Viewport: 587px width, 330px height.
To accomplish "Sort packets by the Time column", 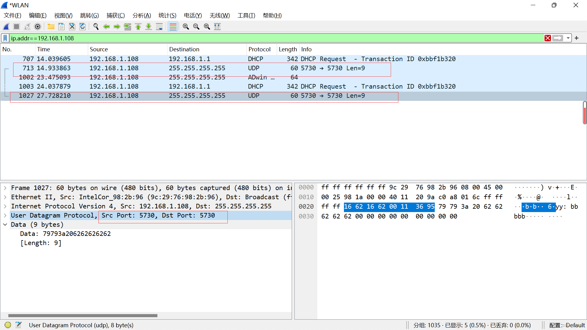I will click(61, 49).
